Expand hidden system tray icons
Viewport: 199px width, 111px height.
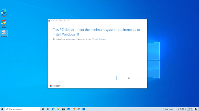click(176, 109)
